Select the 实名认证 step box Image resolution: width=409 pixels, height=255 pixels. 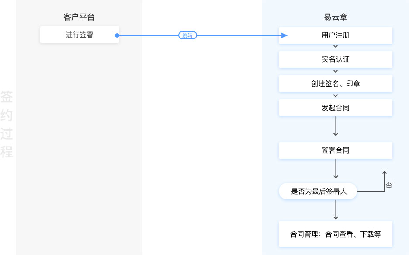335,59
